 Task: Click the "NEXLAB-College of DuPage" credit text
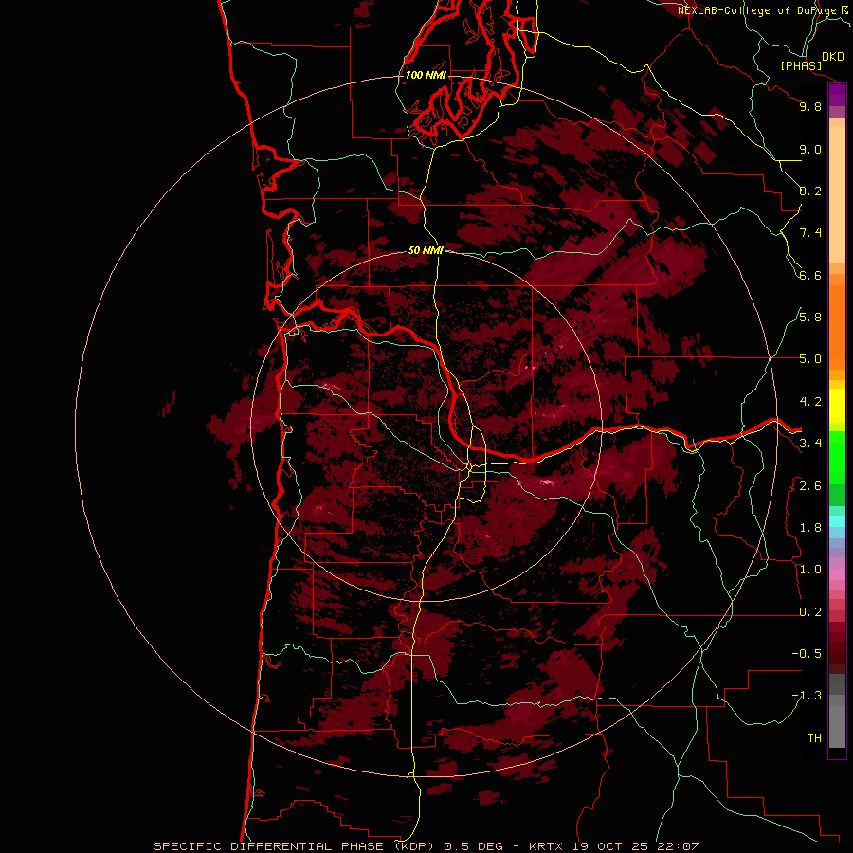756,10
